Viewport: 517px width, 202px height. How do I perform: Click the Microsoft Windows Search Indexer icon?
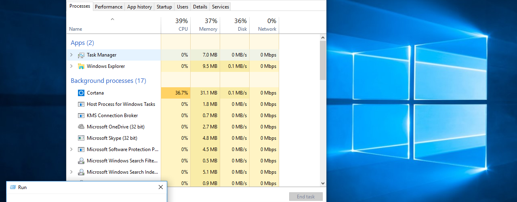click(81, 172)
